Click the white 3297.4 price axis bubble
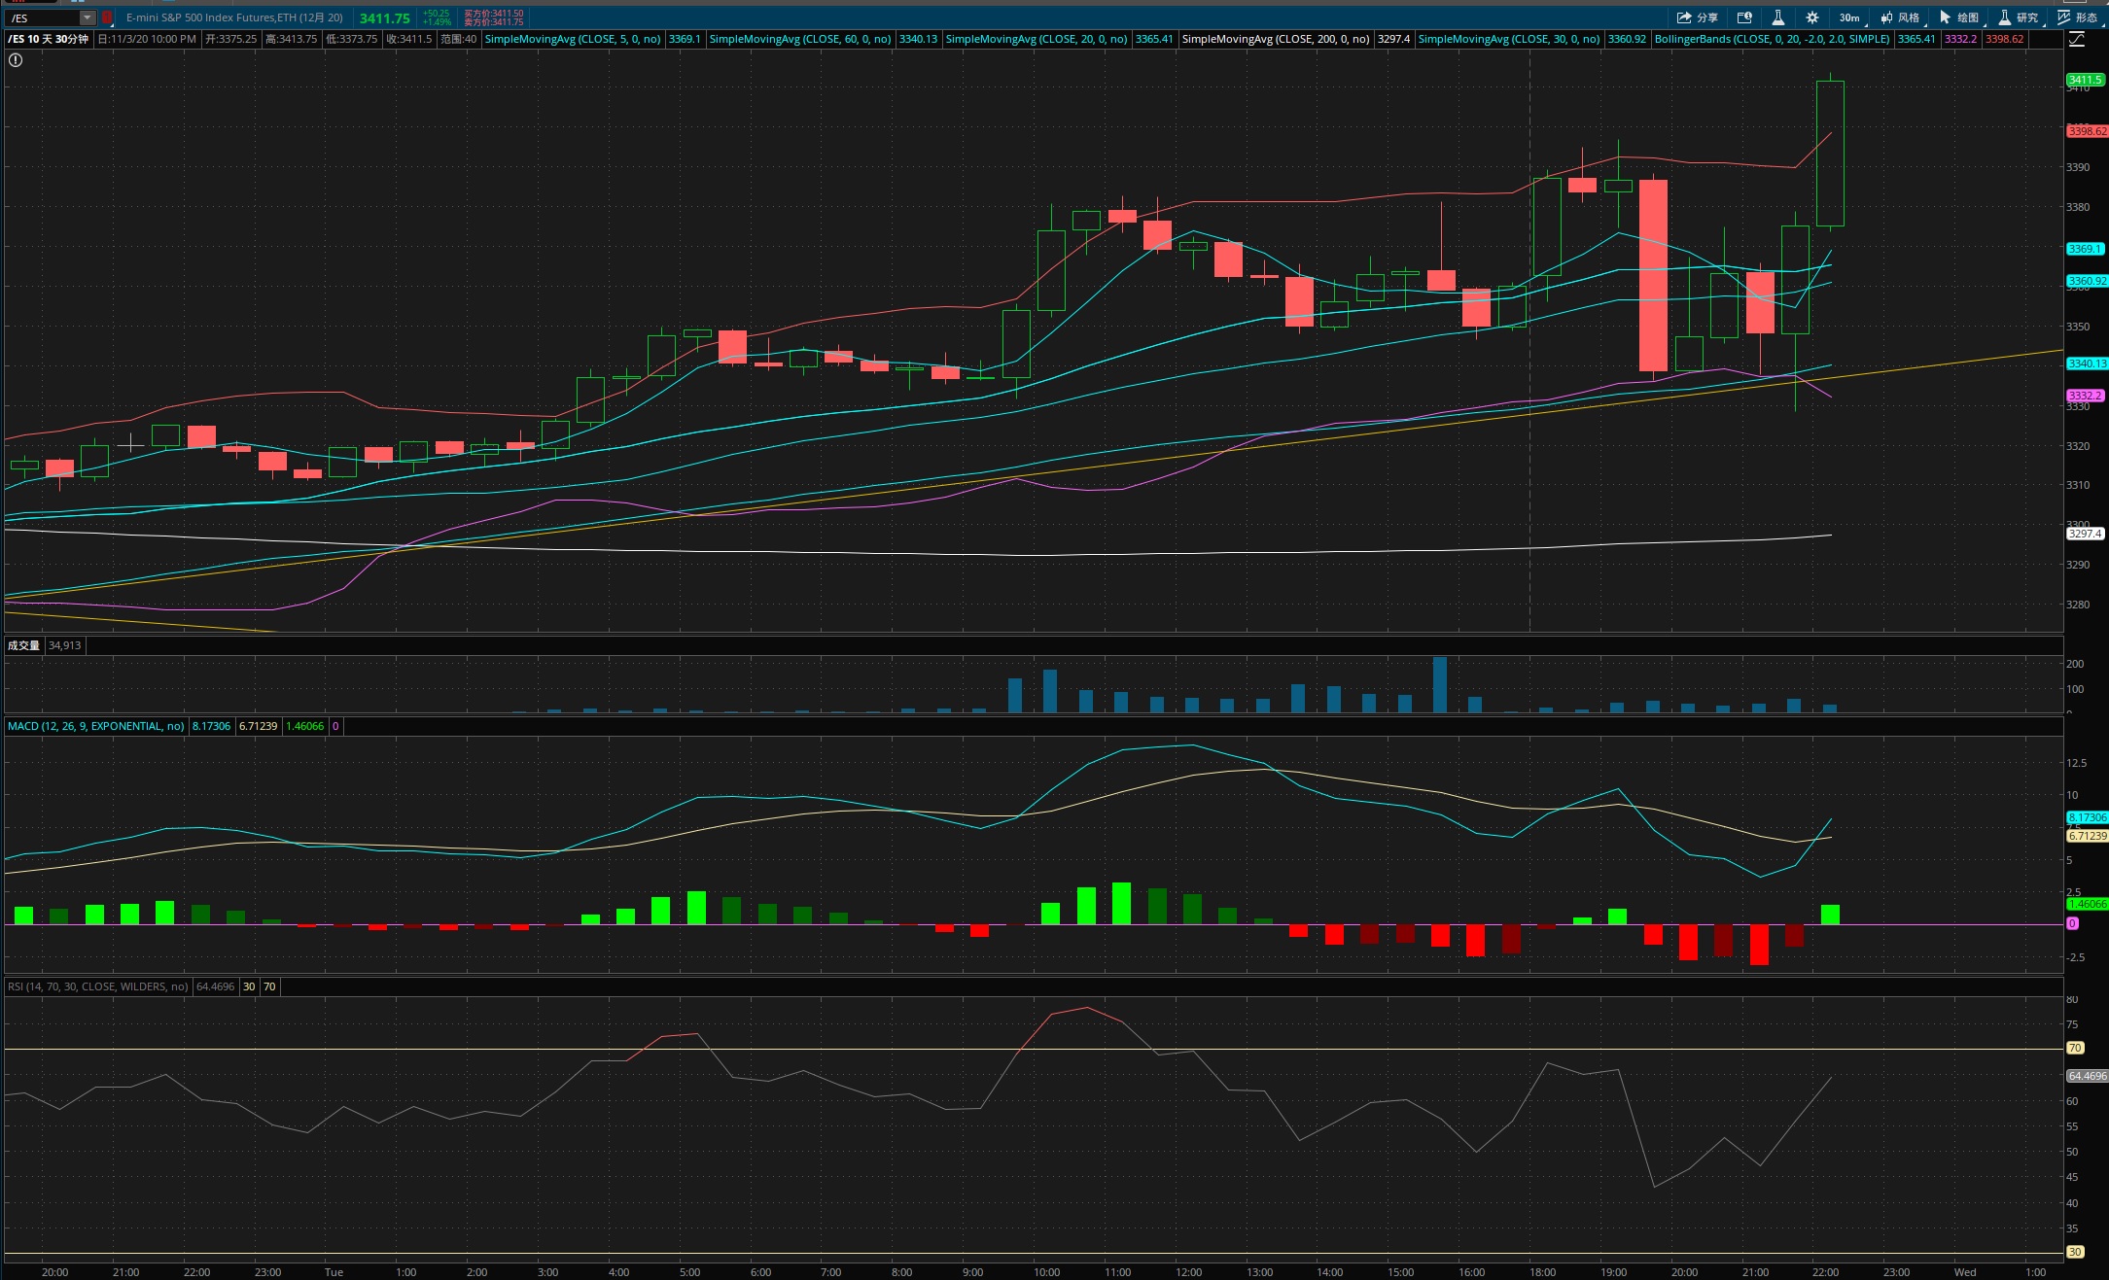Image resolution: width=2109 pixels, height=1280 pixels. [x=2085, y=534]
